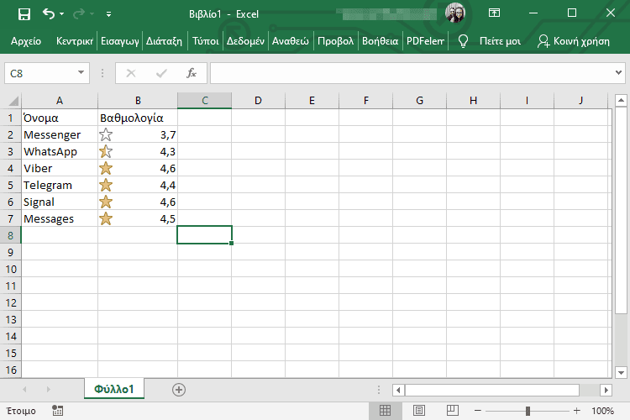Click next sheet navigation arrow
The height and width of the screenshot is (420, 630).
coord(48,389)
